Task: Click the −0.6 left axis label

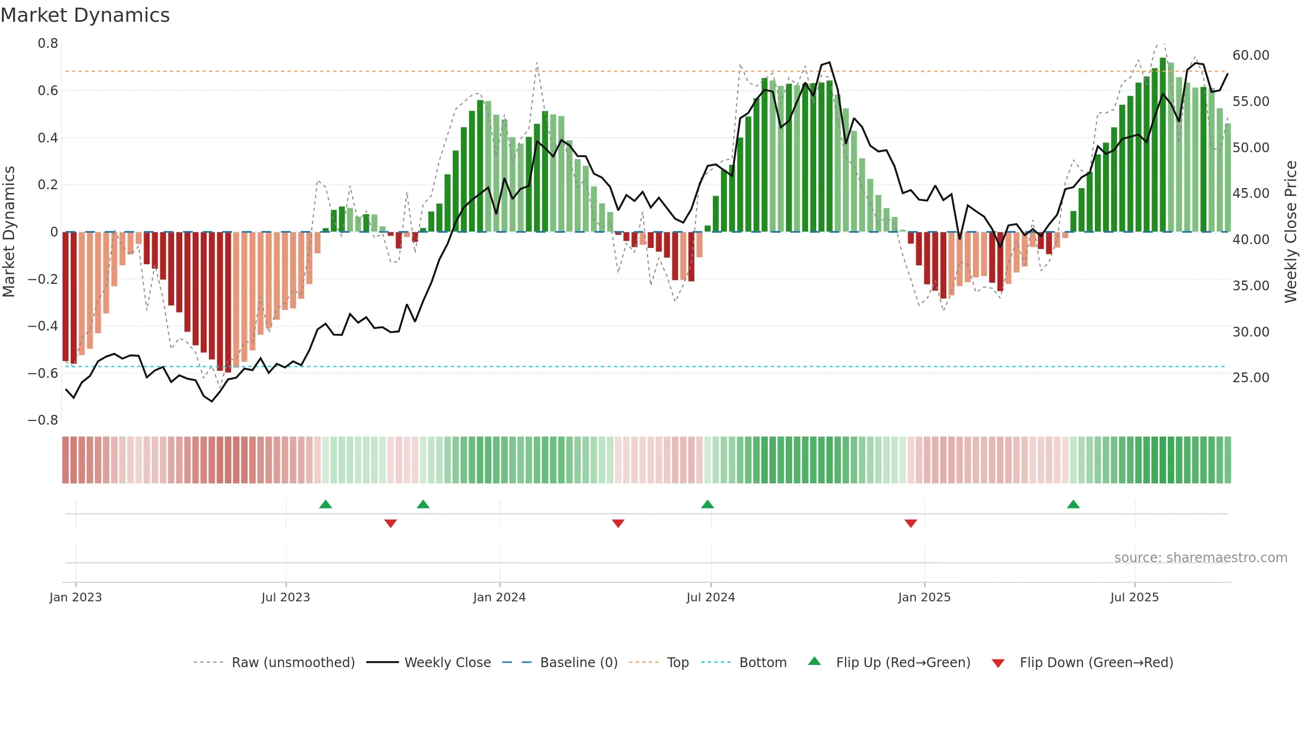Action: tap(43, 373)
